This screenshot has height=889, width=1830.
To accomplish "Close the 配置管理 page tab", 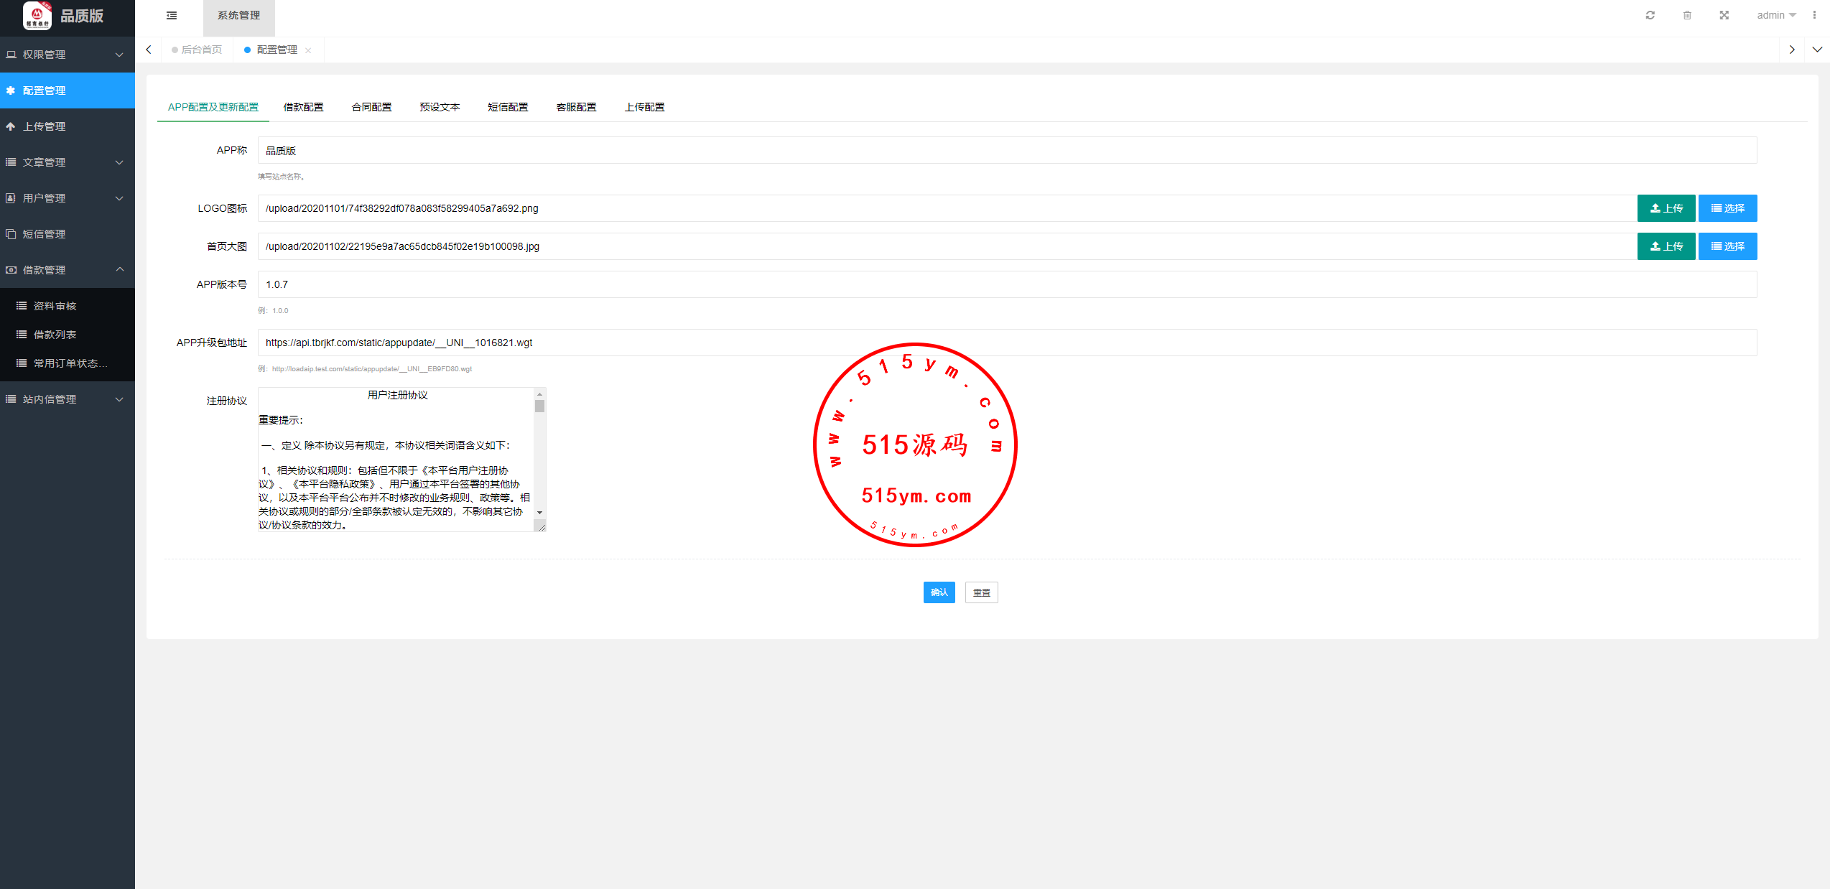I will (x=308, y=50).
